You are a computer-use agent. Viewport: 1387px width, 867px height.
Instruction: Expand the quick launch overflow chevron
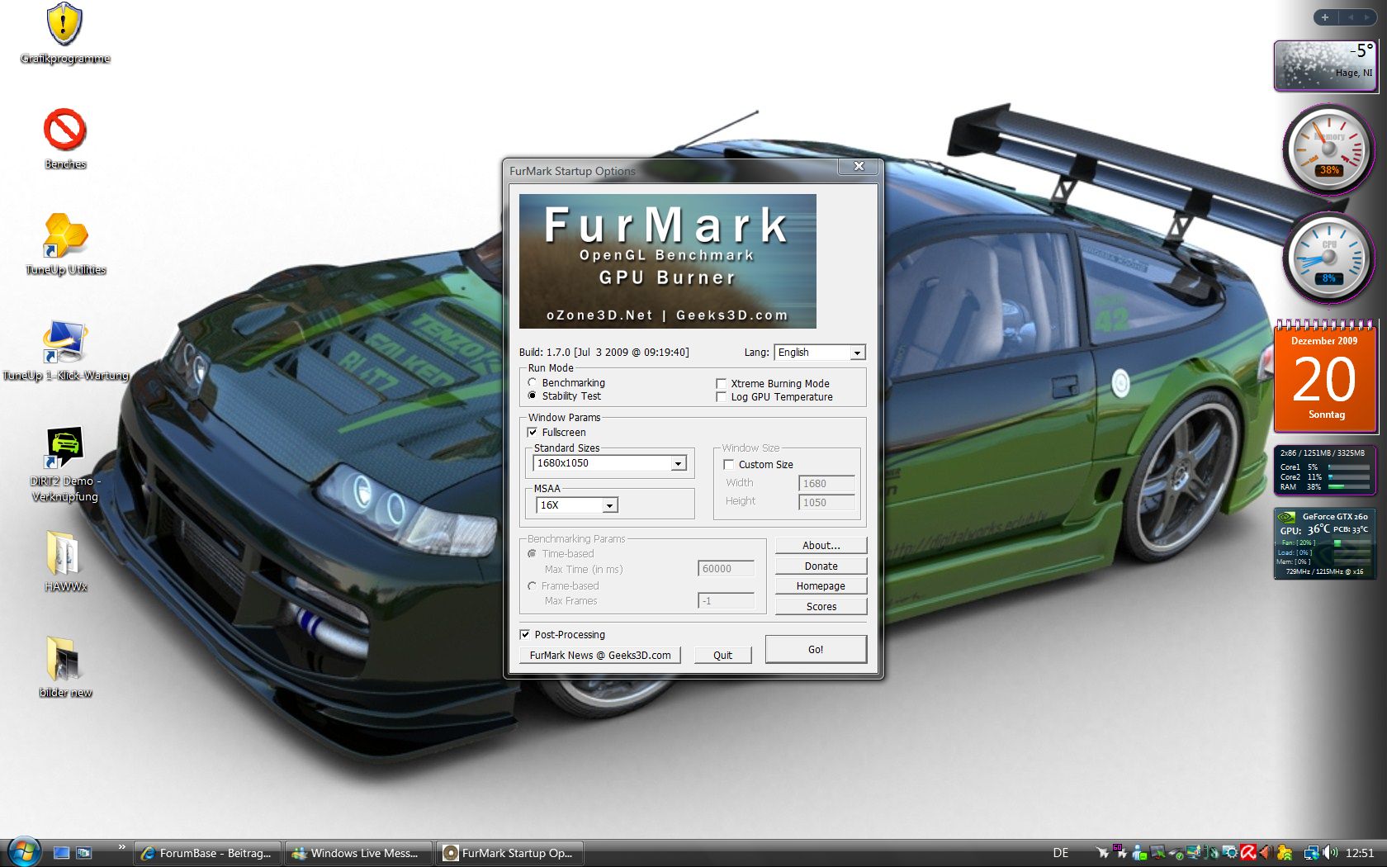(122, 846)
